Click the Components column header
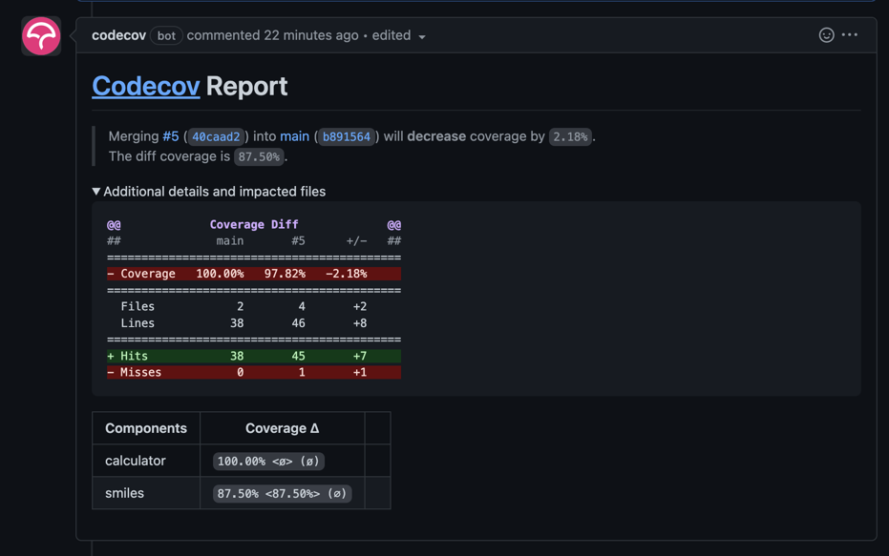 (146, 428)
